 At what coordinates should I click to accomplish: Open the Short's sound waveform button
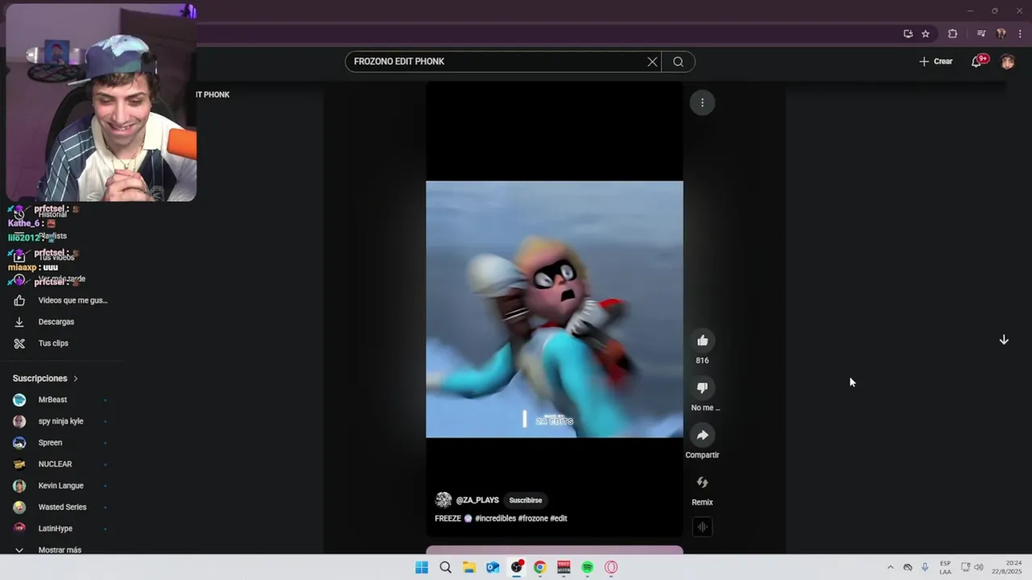(x=702, y=527)
